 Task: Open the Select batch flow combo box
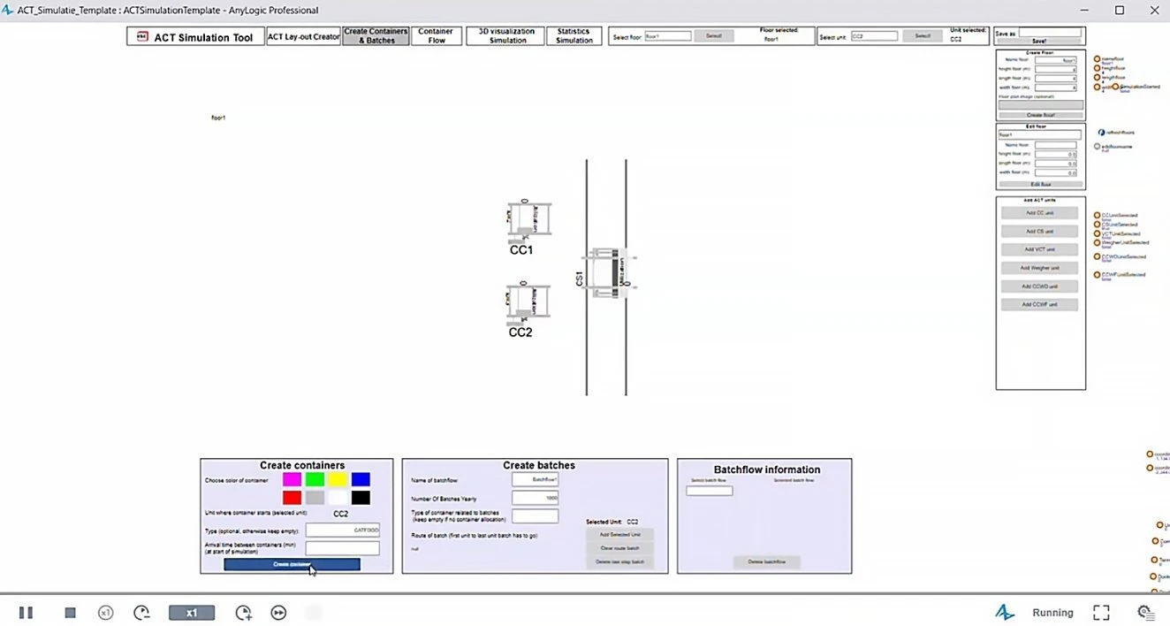[709, 491]
